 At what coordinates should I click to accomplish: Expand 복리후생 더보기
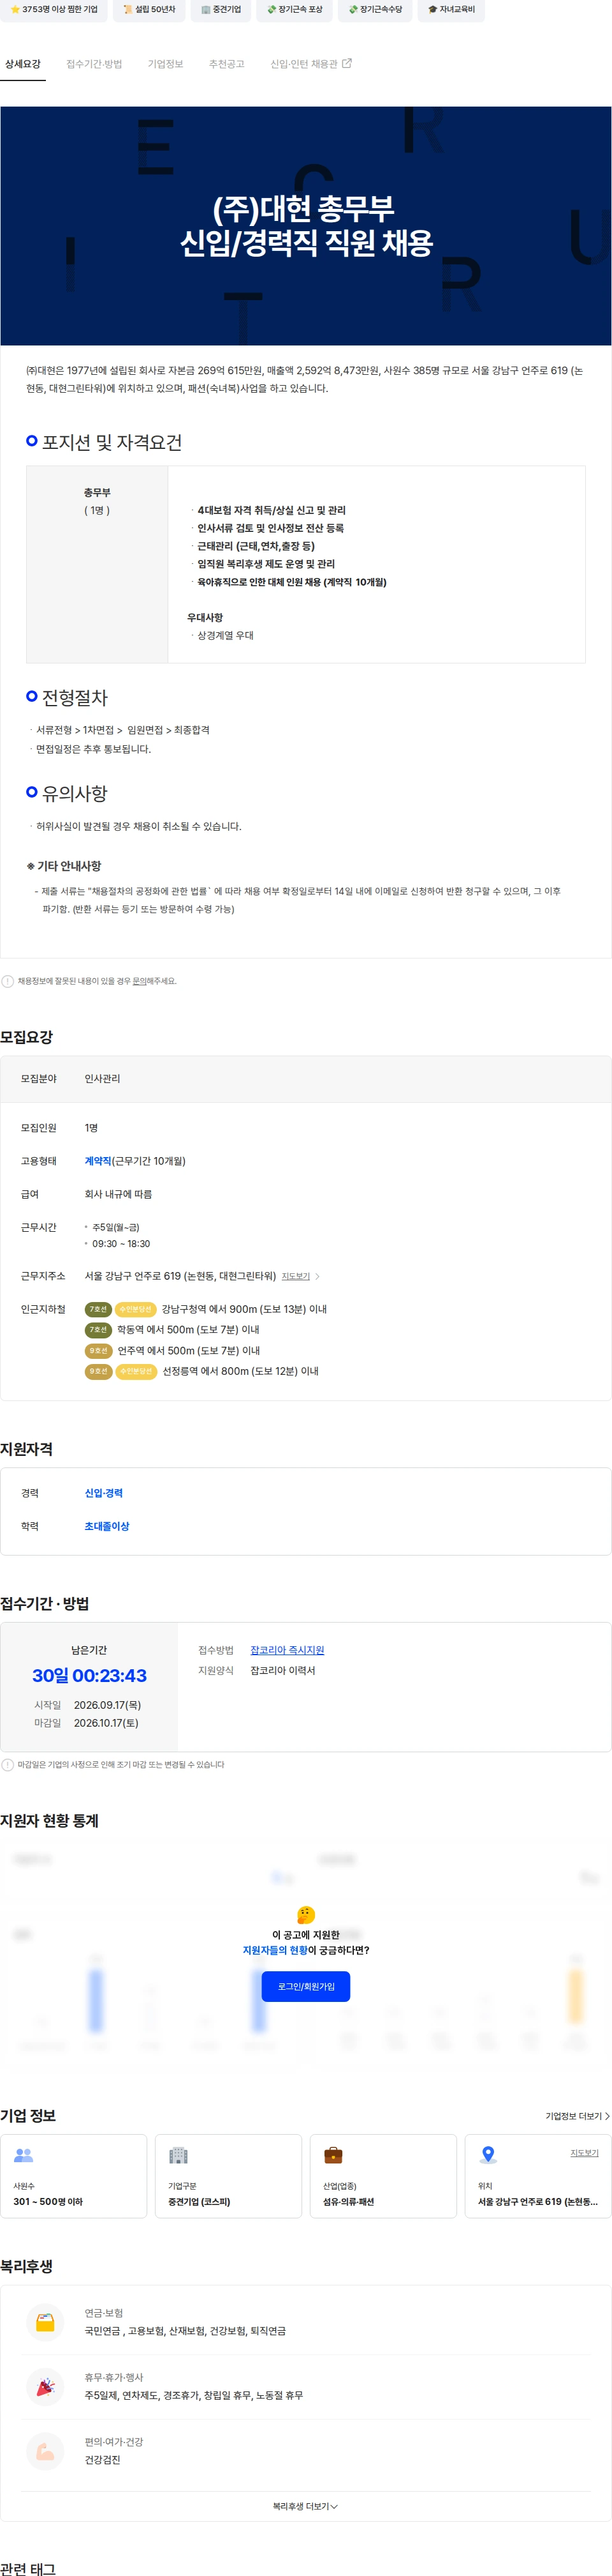(305, 2506)
